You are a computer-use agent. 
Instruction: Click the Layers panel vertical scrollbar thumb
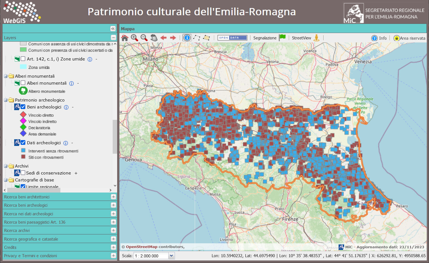(115, 136)
